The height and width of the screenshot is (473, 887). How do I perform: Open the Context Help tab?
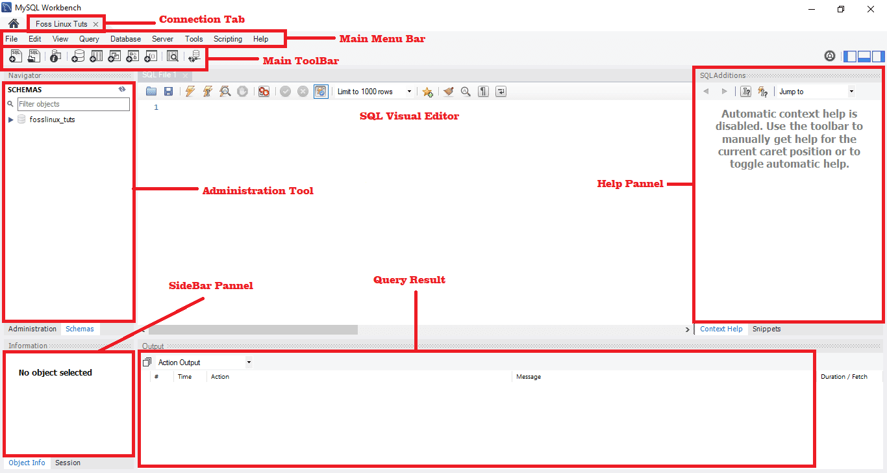pos(721,329)
